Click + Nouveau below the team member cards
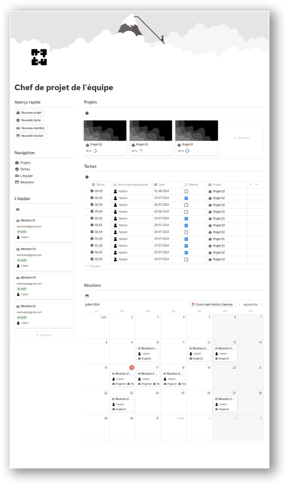Image resolution: width=287 pixels, height=495 pixels. [x=44, y=335]
